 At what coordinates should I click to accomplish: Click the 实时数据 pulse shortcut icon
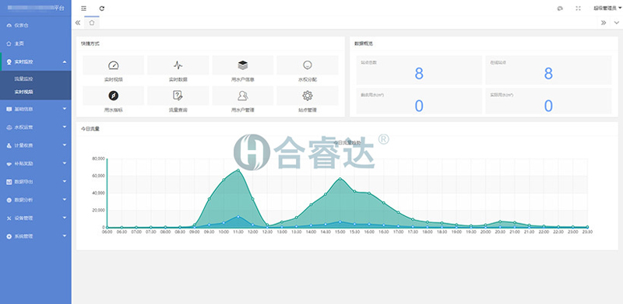[x=178, y=65]
